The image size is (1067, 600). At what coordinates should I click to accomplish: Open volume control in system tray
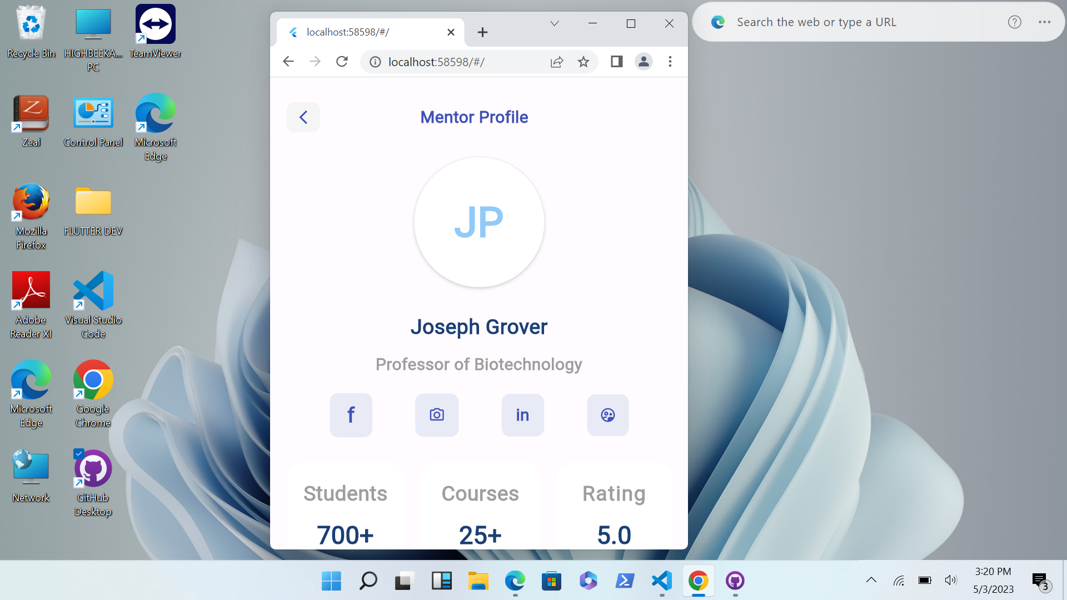pyautogui.click(x=951, y=581)
